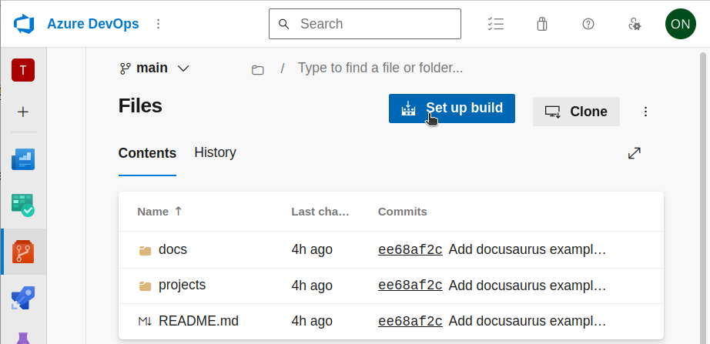Open Overview in the sidebar

[23, 159]
